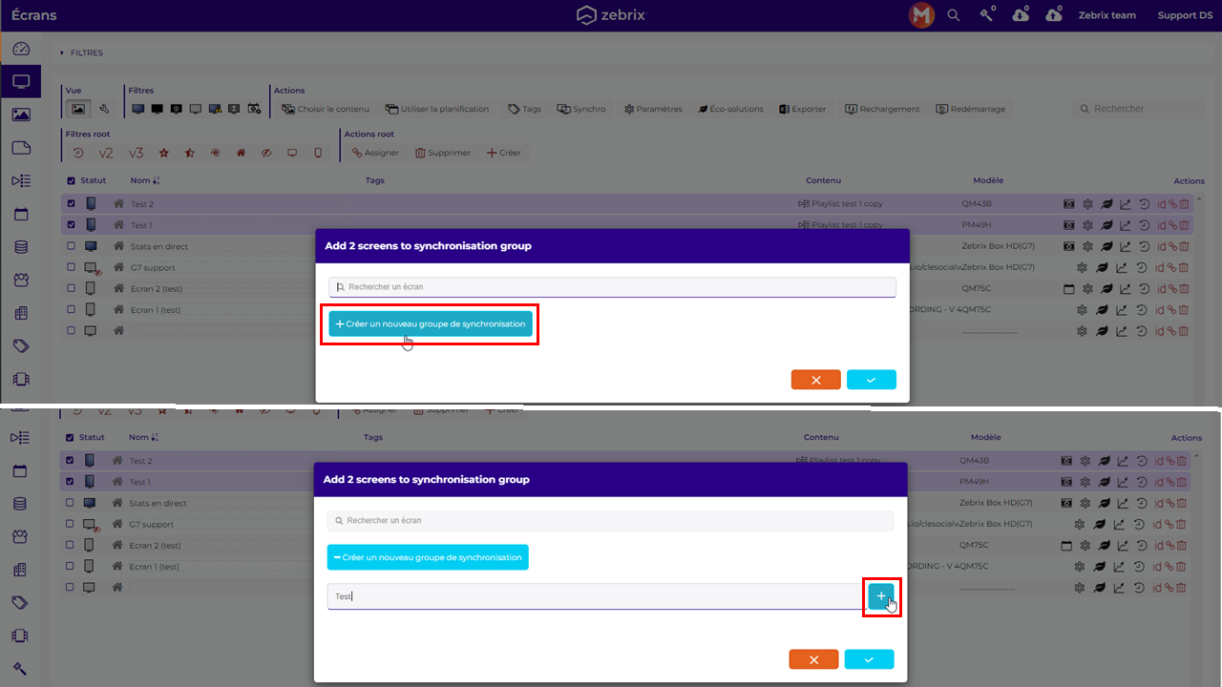Open the Support DS user menu

coord(1184,15)
